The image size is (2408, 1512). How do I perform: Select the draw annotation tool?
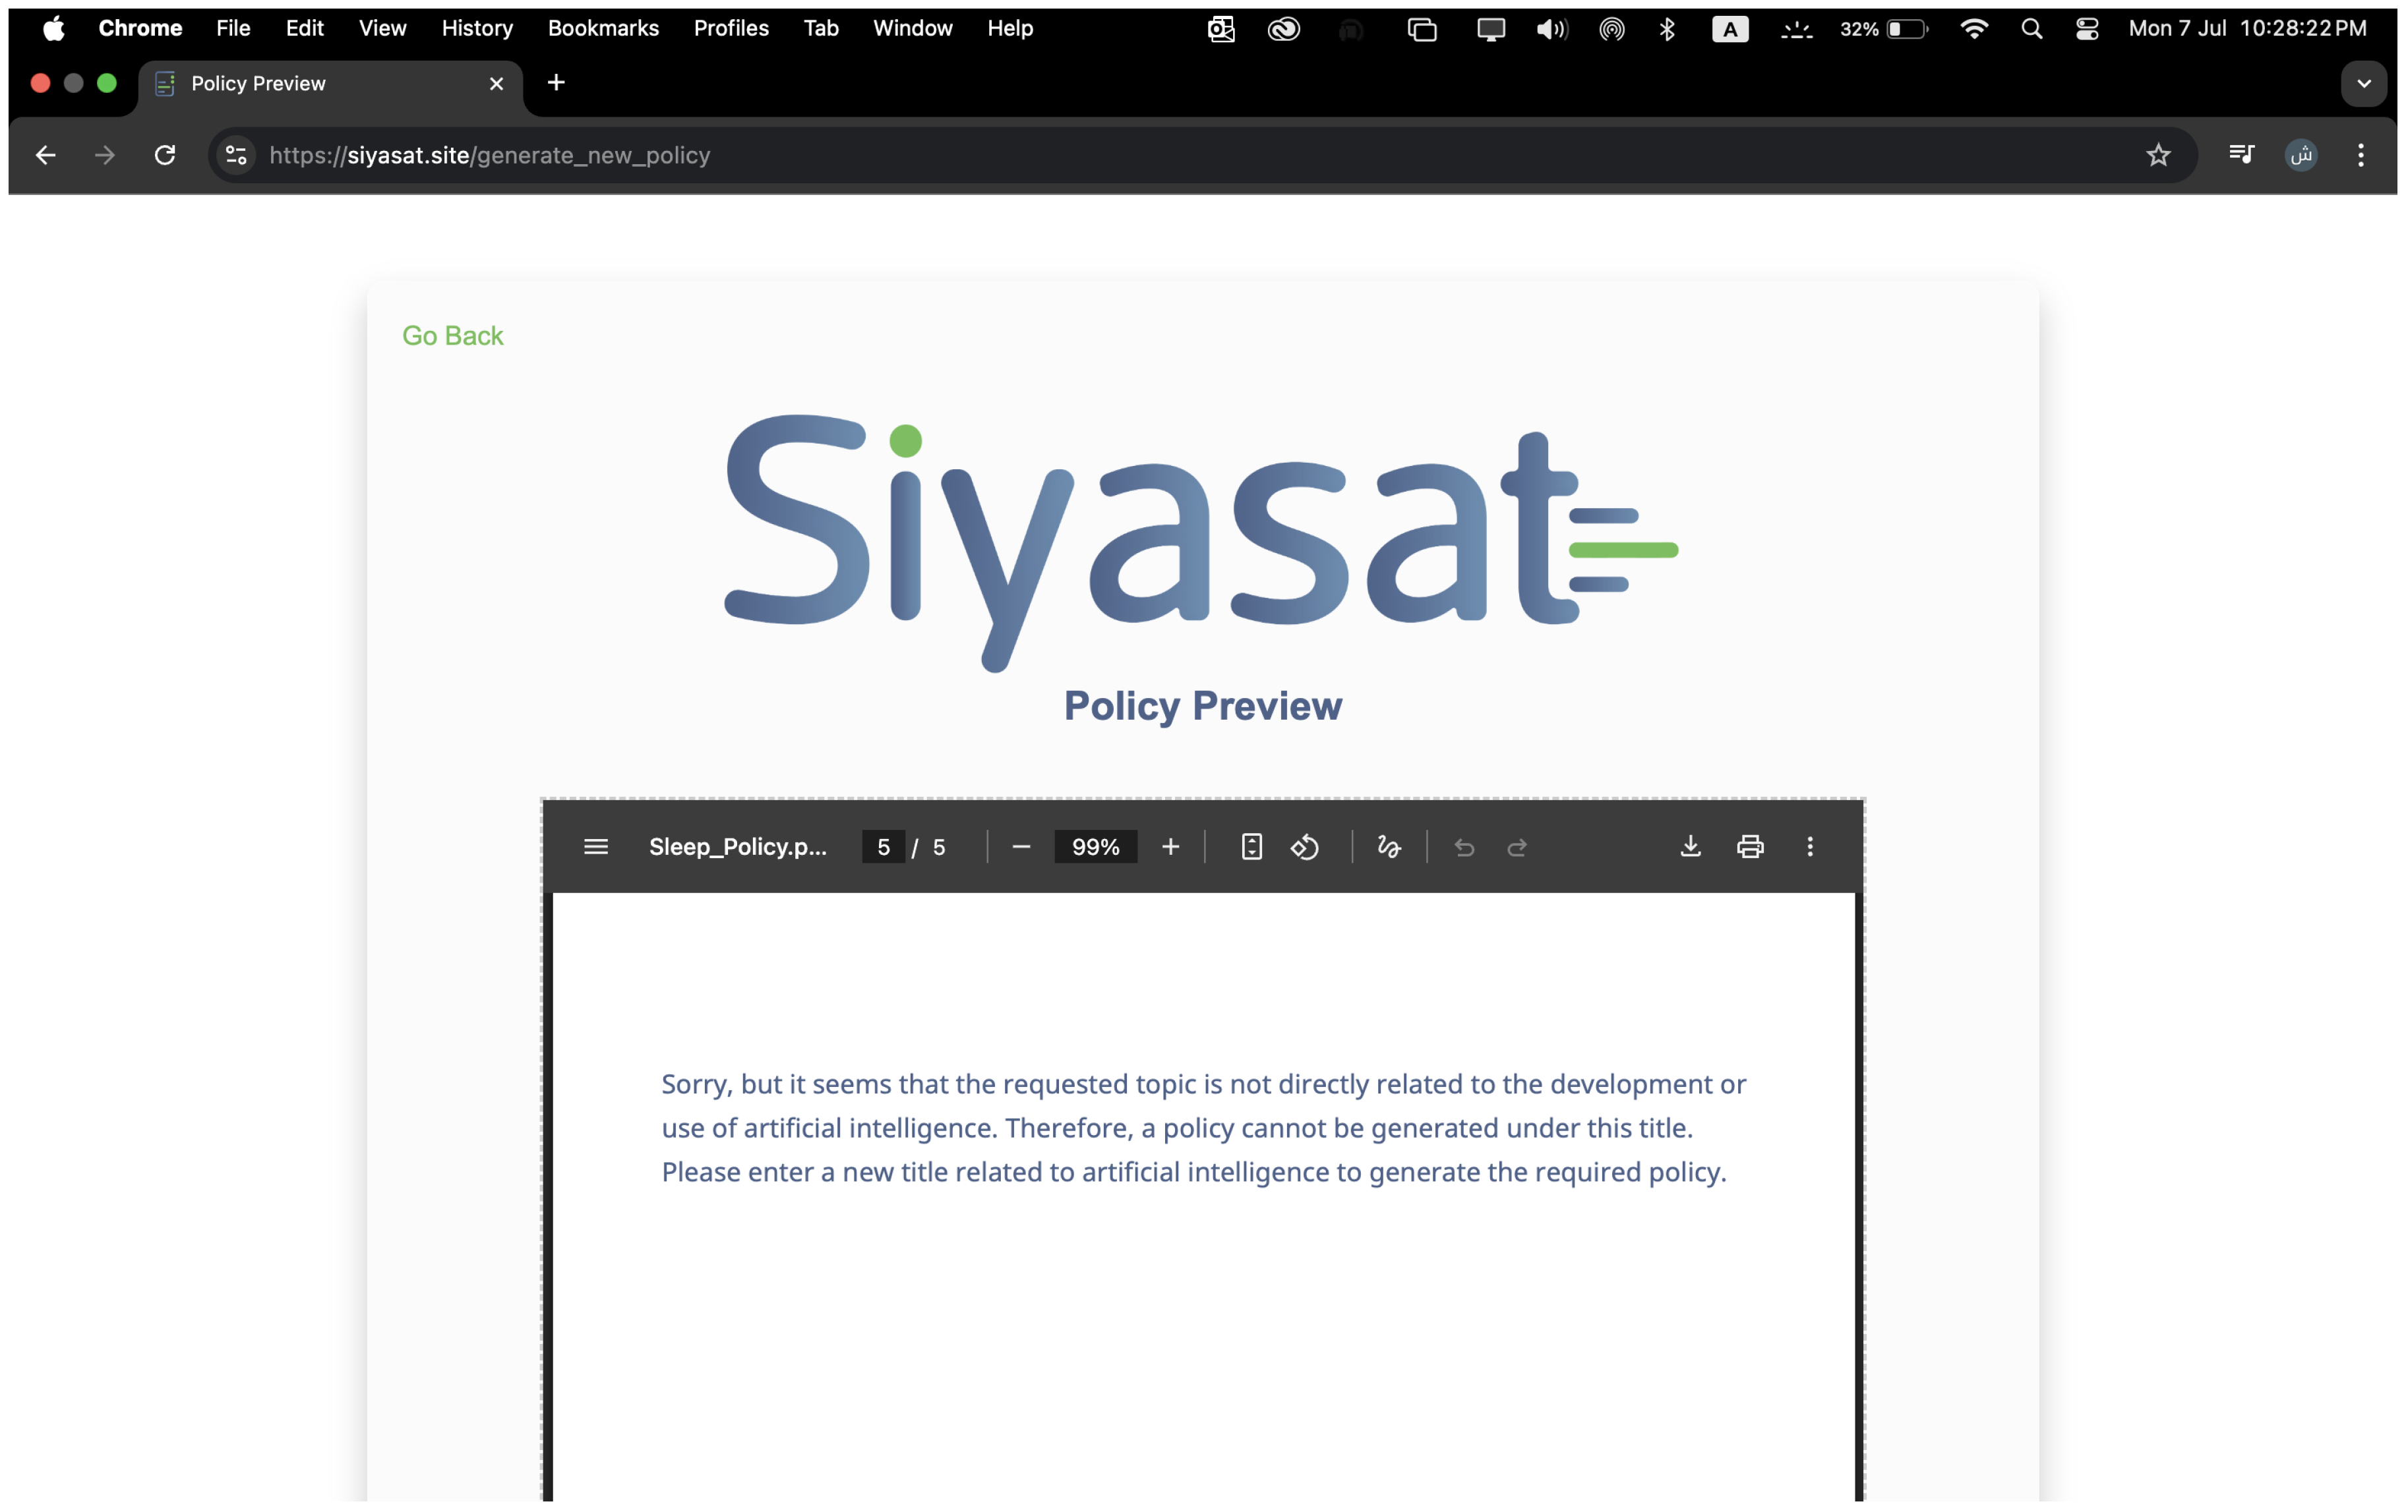(x=1389, y=846)
